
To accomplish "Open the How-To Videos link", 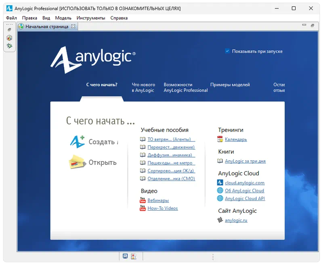I will pos(163,208).
